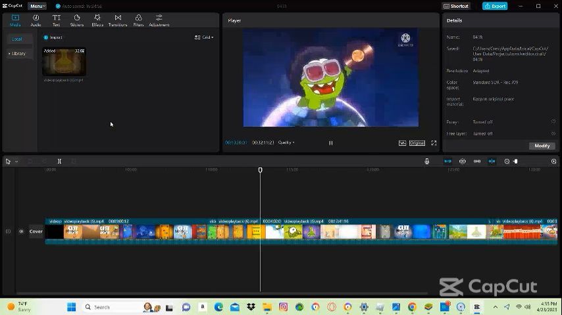Viewport: 562px width, 315px height.
Task: Toggle preview axis
Action: 492,161
